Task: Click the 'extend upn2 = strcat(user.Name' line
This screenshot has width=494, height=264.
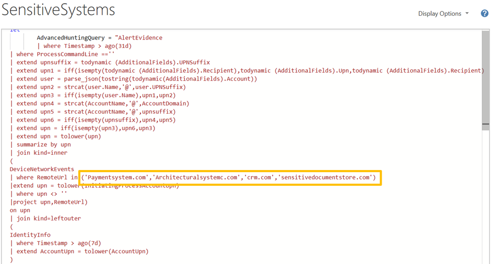Action: (x=98, y=87)
